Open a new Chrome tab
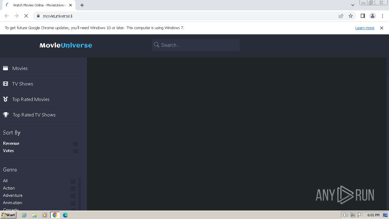Viewport: 389px width, 219px height. tap(82, 5)
